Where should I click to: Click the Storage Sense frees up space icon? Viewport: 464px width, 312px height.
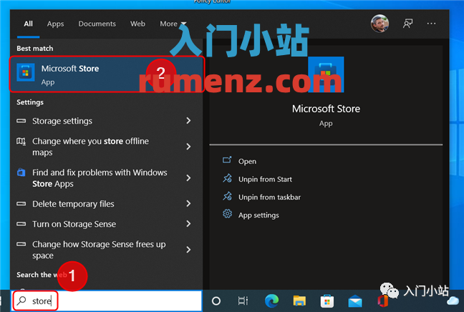point(21,244)
